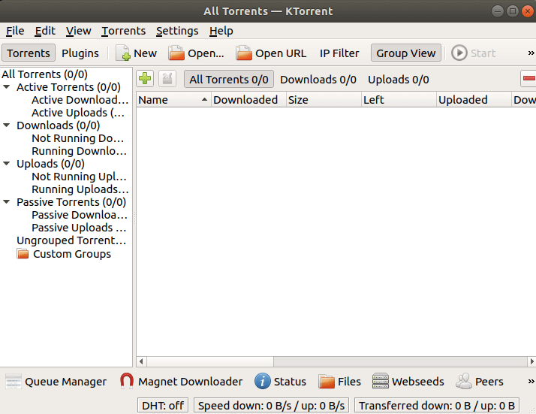Select Passive Uploads tree item
Viewport: 536px width, 414px height.
click(x=79, y=228)
